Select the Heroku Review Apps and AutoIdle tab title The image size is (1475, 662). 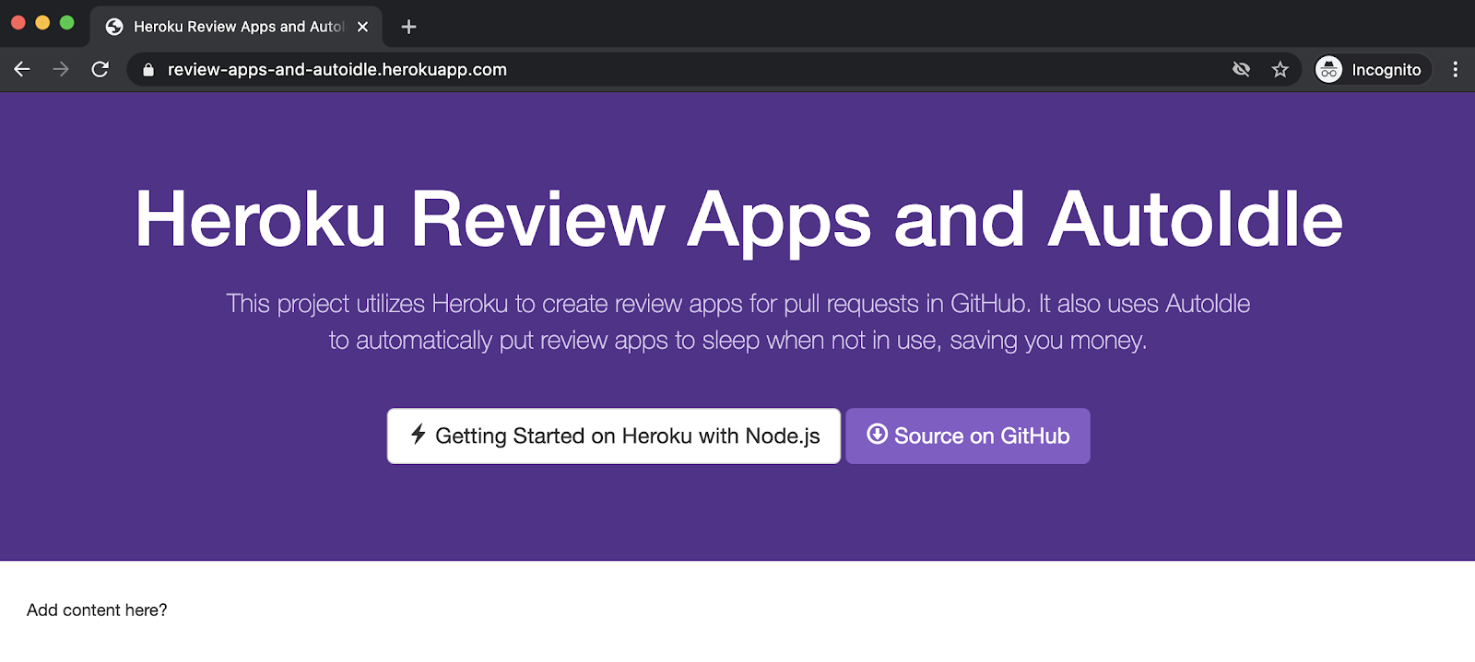238,27
